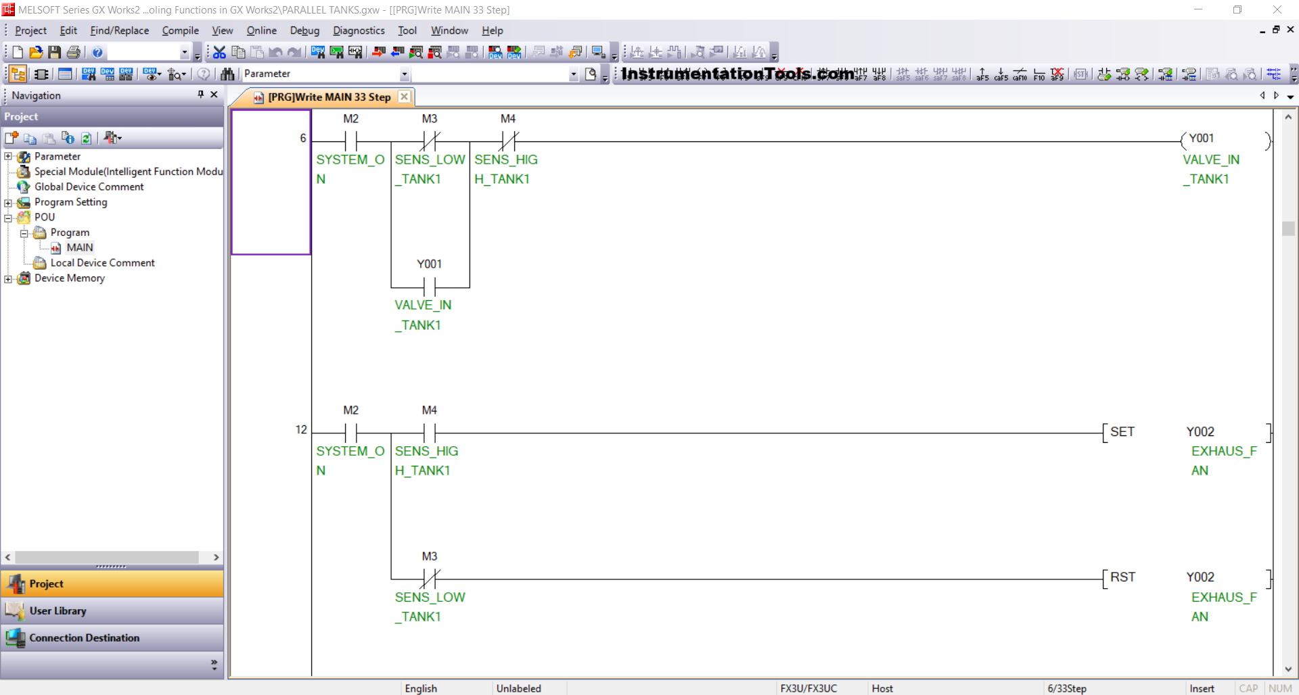Screen dimensions: 1299x695
Task: Click the aF8 contact toolbar icon
Action: (x=879, y=74)
